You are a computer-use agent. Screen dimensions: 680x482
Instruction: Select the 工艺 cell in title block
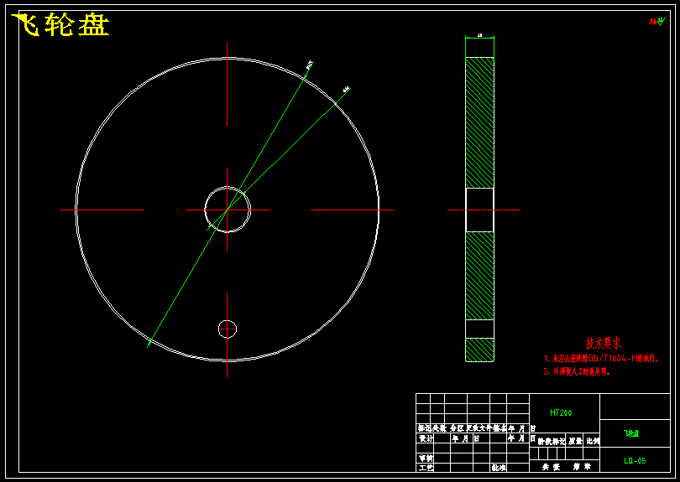point(426,467)
